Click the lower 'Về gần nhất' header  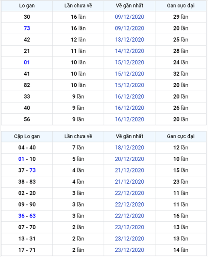pos(130,136)
